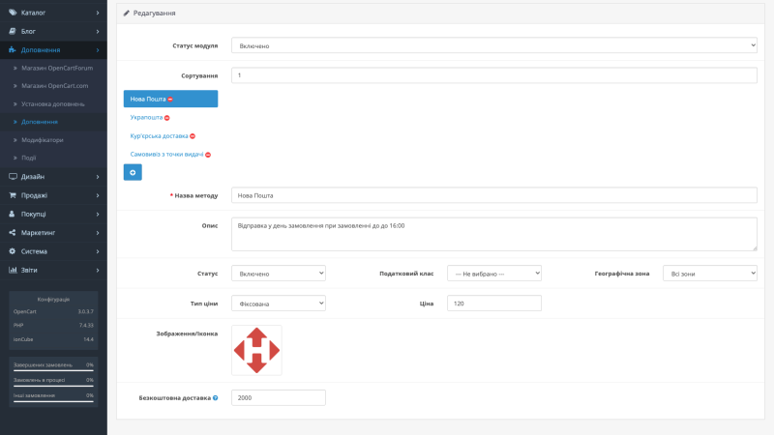Expand Звіти menu chevron
The height and width of the screenshot is (435, 774).
click(98, 271)
